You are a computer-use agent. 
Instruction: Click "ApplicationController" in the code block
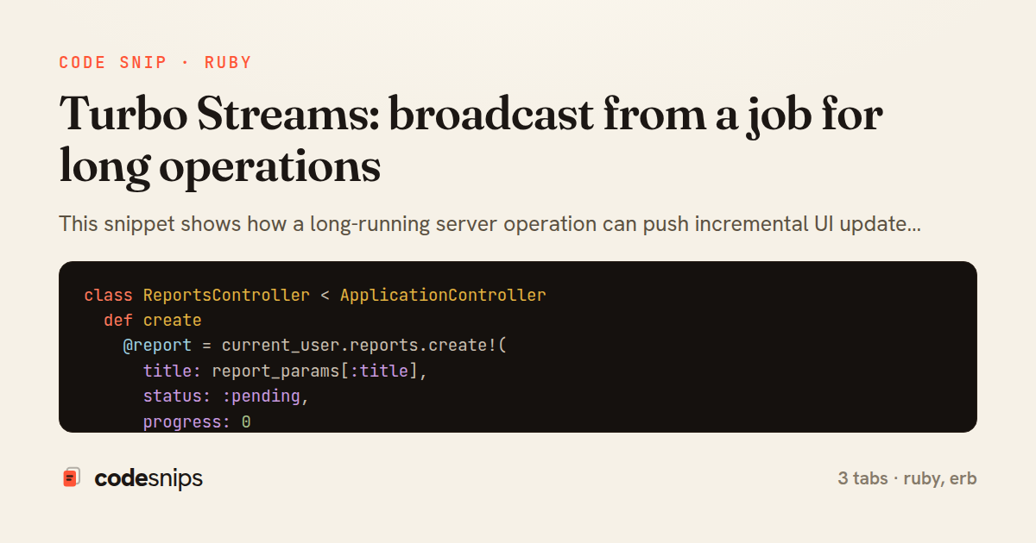pos(443,295)
